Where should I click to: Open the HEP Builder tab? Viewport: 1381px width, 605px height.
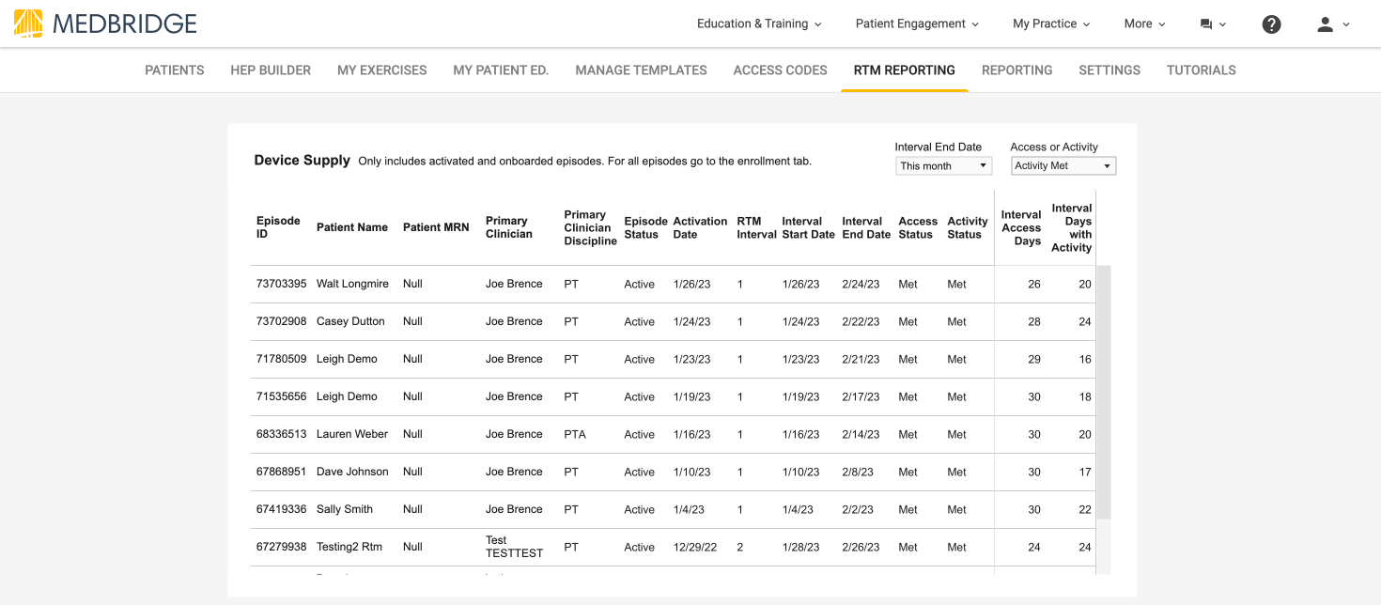point(271,70)
